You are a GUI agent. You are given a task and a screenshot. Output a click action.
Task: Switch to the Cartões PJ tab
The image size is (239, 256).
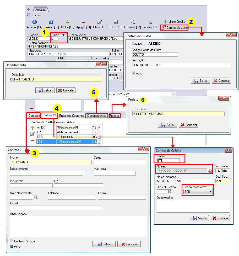49,115
